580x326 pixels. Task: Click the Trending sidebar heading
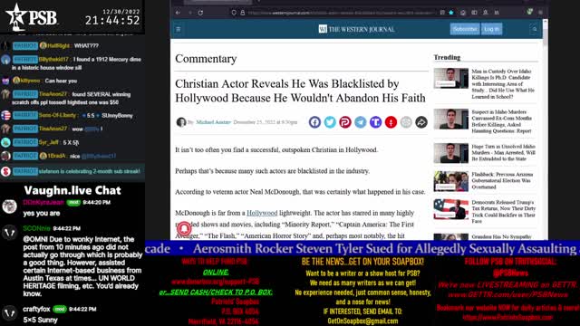click(x=447, y=57)
